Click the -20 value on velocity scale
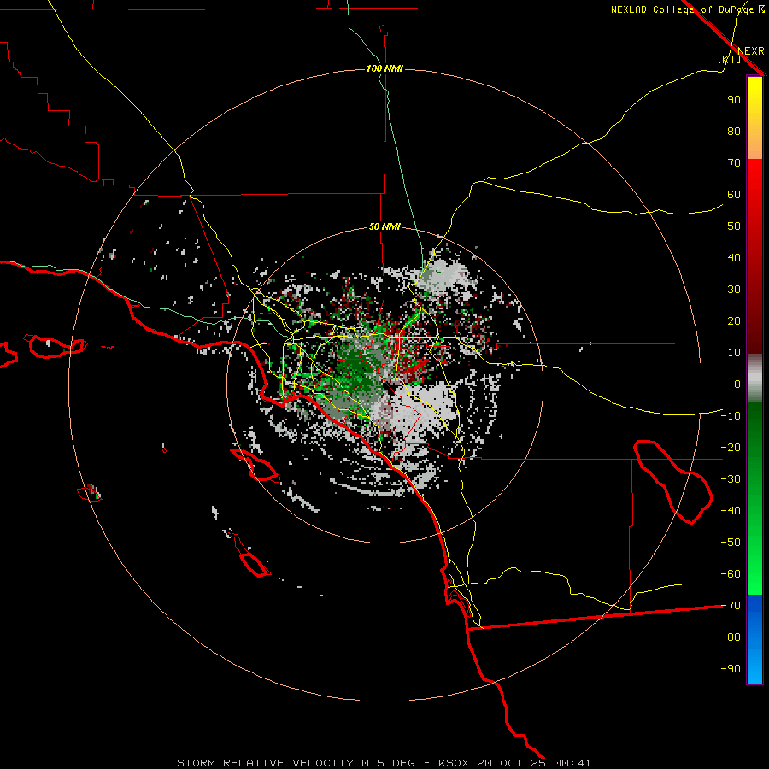 (x=731, y=448)
